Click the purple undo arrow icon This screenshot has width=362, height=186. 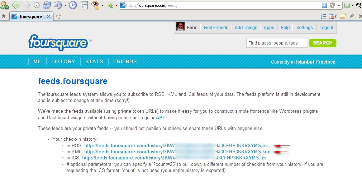tap(57, 5)
